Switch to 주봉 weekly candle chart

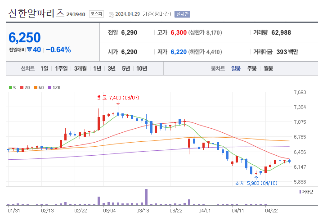[252, 68]
